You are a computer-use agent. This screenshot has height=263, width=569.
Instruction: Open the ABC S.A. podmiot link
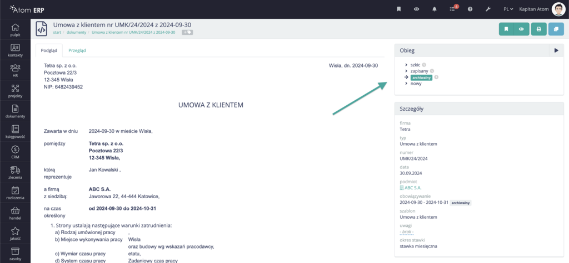coord(411,188)
